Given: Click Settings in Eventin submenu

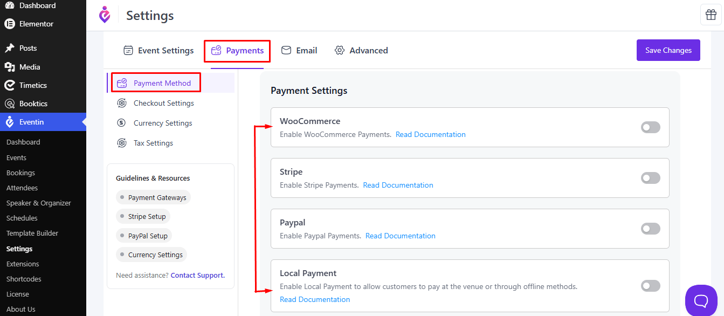Looking at the screenshot, I should pyautogui.click(x=19, y=249).
